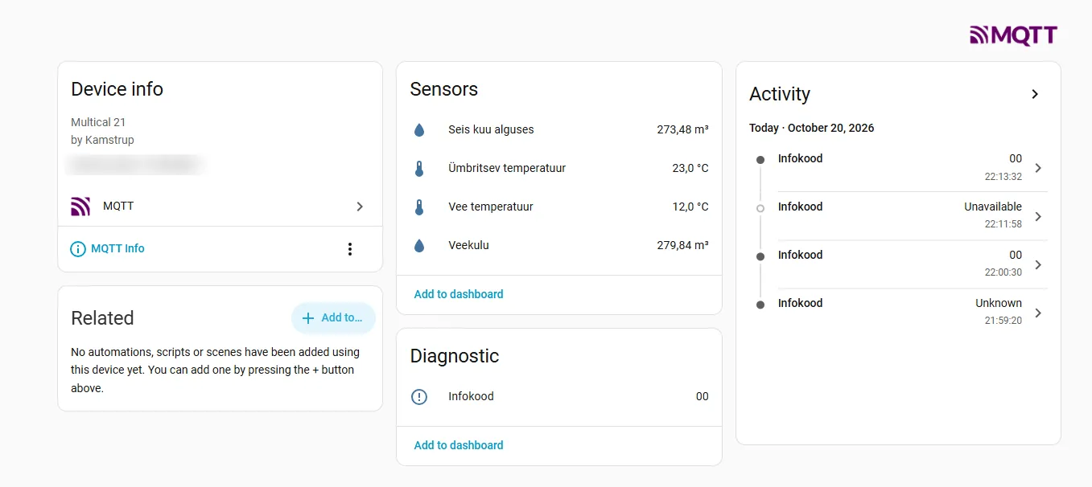Click the 22:11:58 timestamp
Image resolution: width=1092 pixels, height=487 pixels.
(x=1003, y=224)
